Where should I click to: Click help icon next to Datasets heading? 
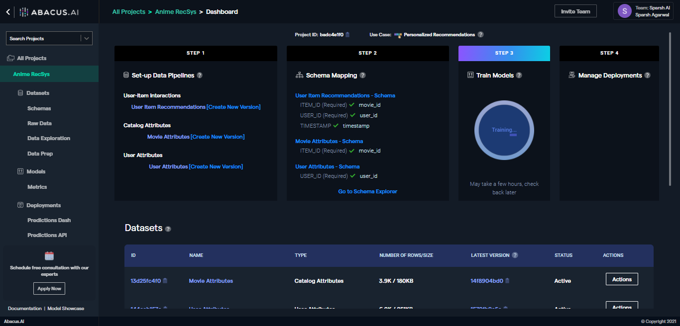[168, 229]
